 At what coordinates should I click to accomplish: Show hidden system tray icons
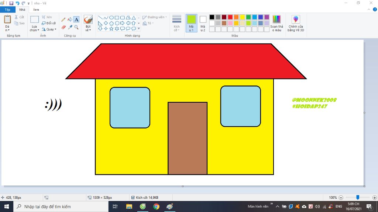tap(278, 206)
